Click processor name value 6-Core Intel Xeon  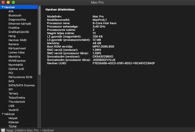pyautogui.click(x=105, y=23)
